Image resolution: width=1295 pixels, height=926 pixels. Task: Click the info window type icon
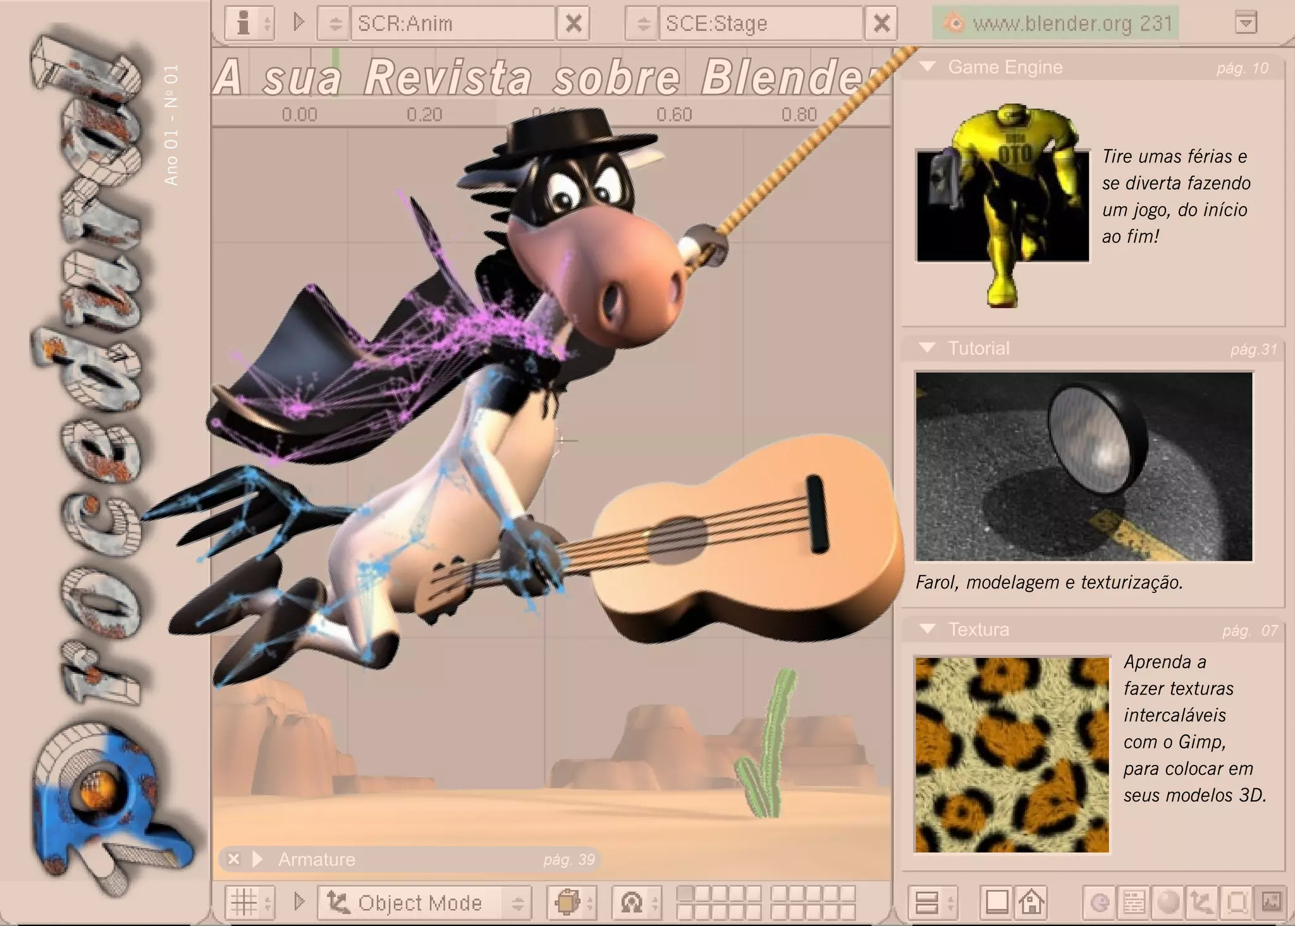[243, 23]
